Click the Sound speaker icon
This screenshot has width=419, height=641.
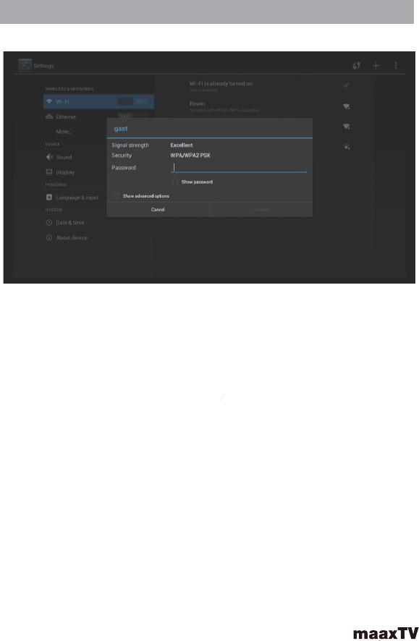coord(49,157)
